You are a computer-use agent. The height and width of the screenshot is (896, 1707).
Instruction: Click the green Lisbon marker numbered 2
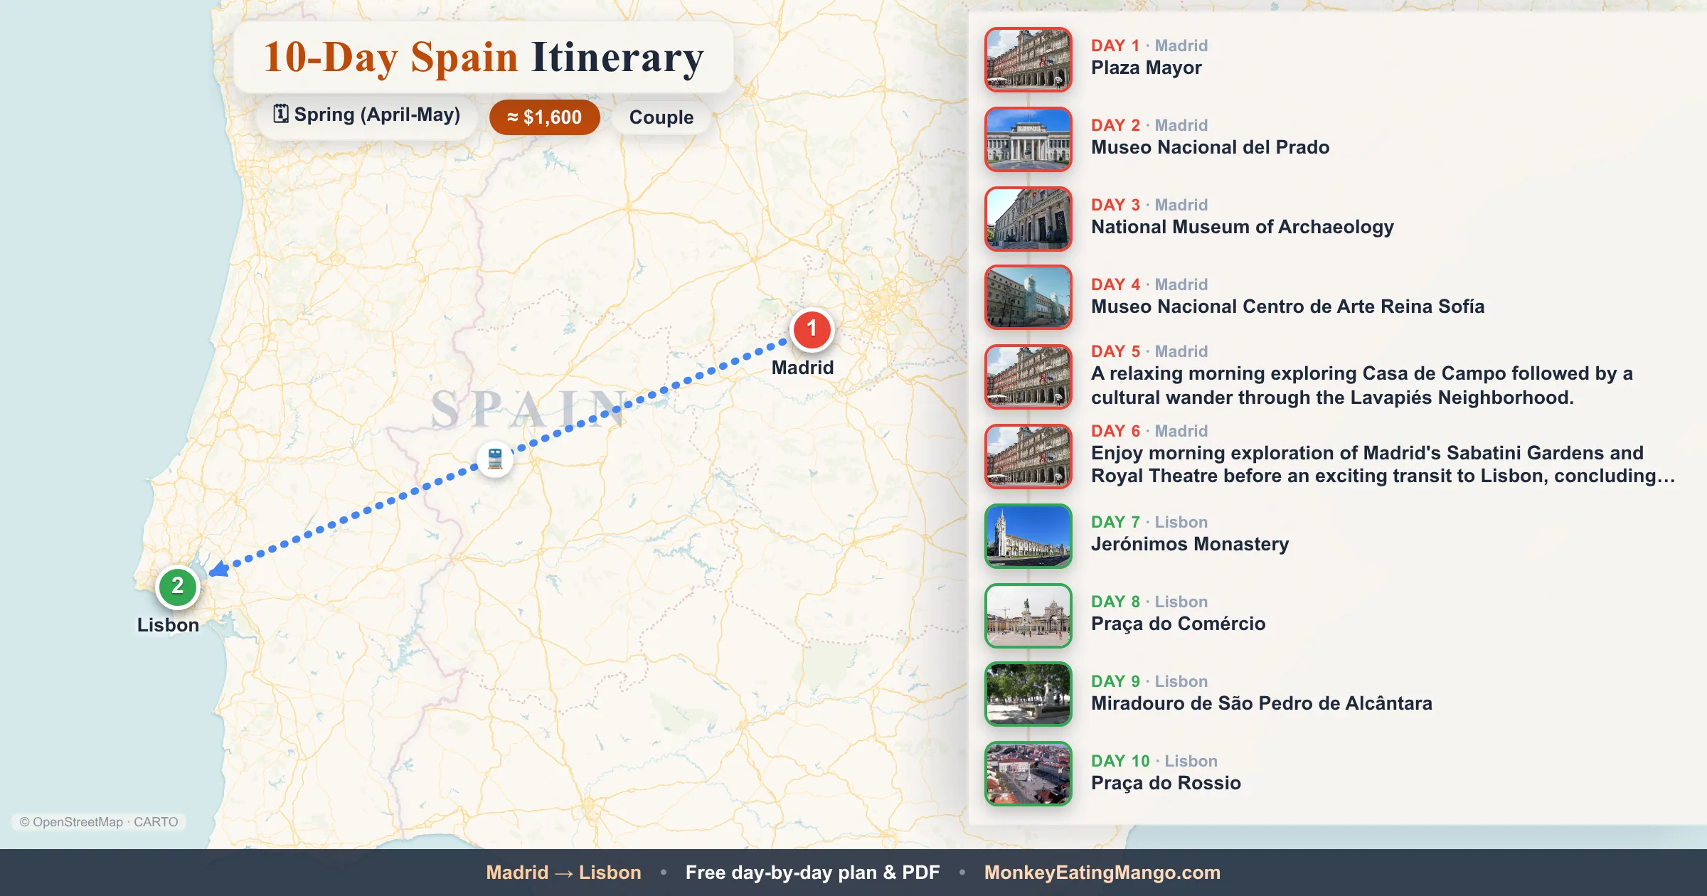(x=177, y=587)
